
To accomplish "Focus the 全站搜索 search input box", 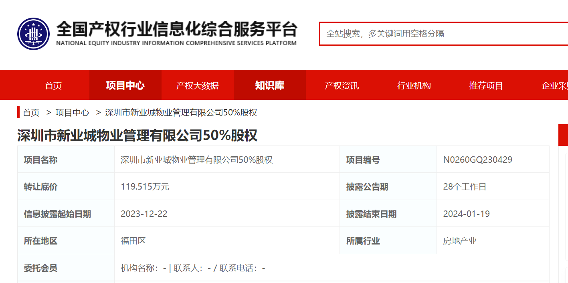I will (441, 34).
